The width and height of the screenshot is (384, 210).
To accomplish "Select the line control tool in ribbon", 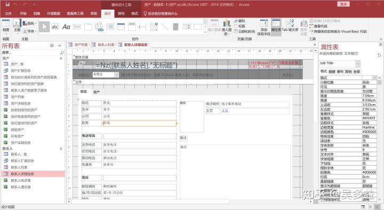I will point(165,27).
